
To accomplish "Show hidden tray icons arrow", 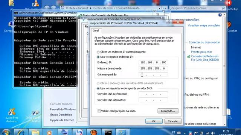I will (x=185, y=133).
